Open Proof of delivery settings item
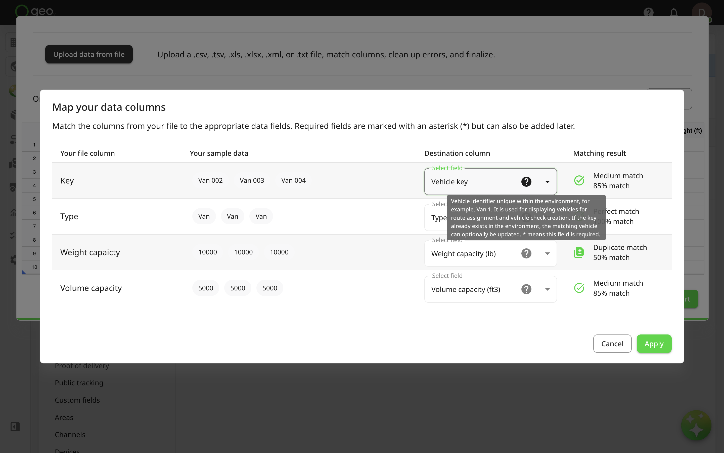 click(x=82, y=366)
